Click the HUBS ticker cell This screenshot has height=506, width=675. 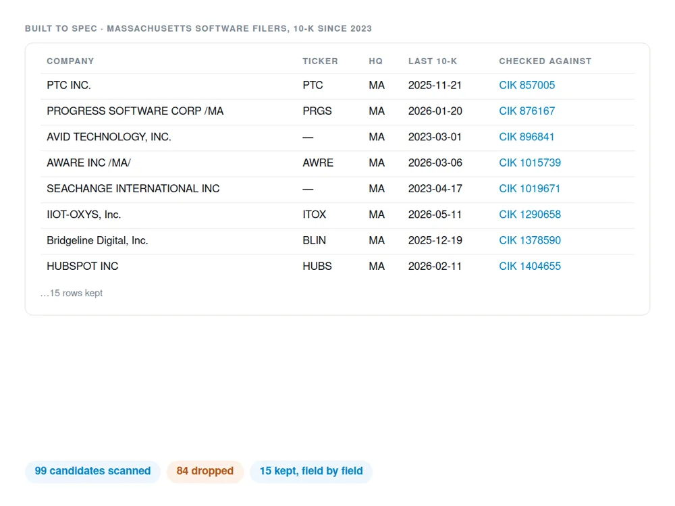tap(317, 266)
